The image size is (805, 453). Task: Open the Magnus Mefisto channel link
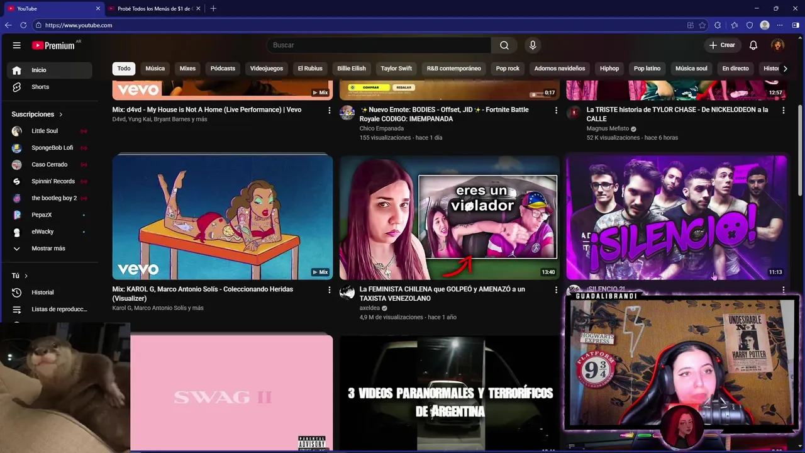click(x=607, y=128)
